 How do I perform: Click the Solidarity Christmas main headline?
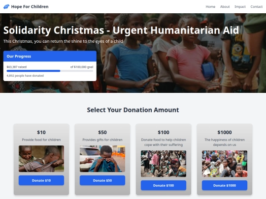point(121,30)
